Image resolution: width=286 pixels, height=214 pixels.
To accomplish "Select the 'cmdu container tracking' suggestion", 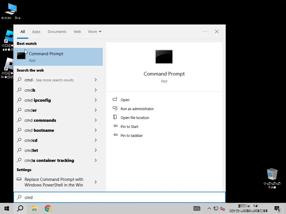I will (58, 160).
